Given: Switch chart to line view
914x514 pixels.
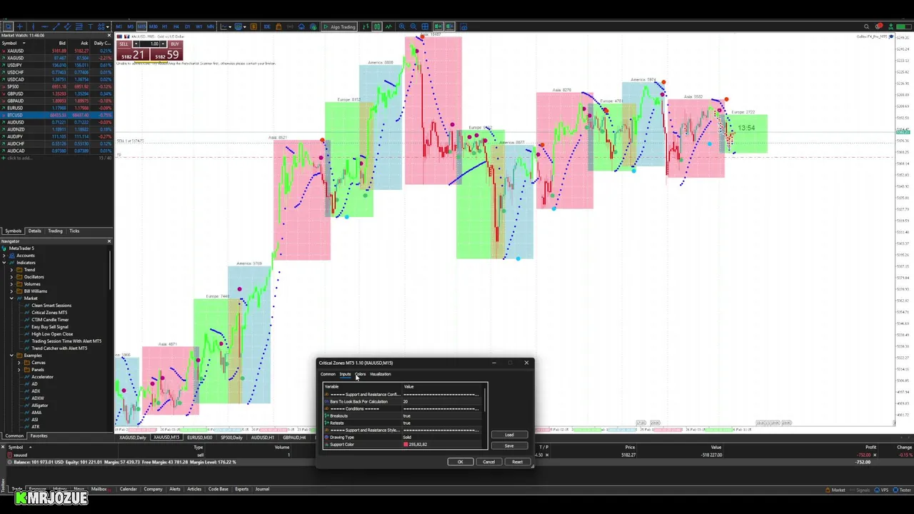Looking at the screenshot, I should click(x=388, y=26).
